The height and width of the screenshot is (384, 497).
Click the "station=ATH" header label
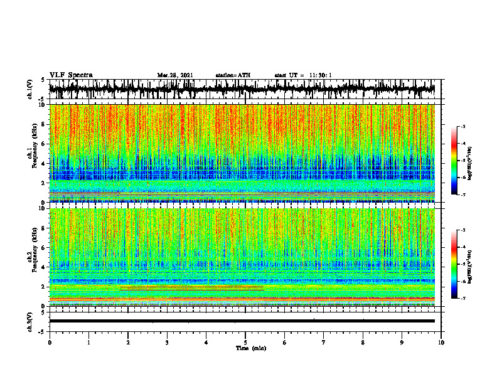[233, 75]
